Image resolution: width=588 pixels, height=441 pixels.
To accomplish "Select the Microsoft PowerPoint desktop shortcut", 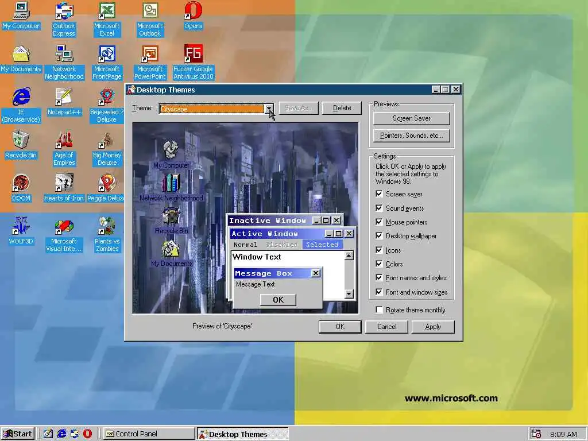I will 150,62.
